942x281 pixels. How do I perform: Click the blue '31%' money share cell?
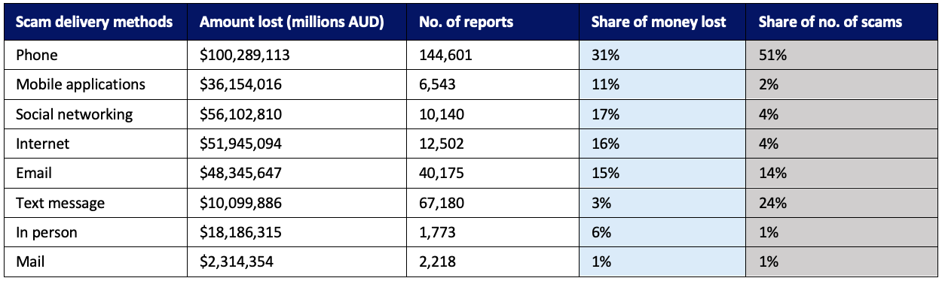click(662, 56)
